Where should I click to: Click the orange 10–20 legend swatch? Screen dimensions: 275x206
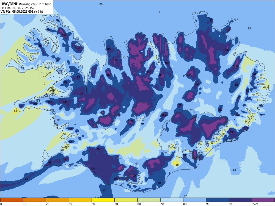pyautogui.click(x=35, y=200)
